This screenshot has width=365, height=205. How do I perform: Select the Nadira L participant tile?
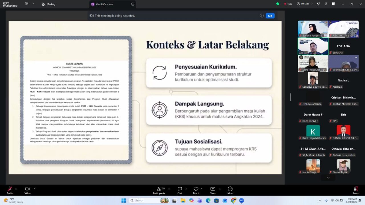point(343,80)
